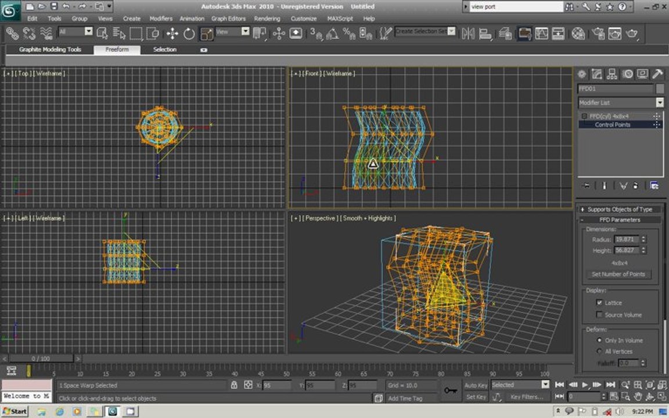
Task: Toggle the Spinner Snap button
Action: [366, 33]
